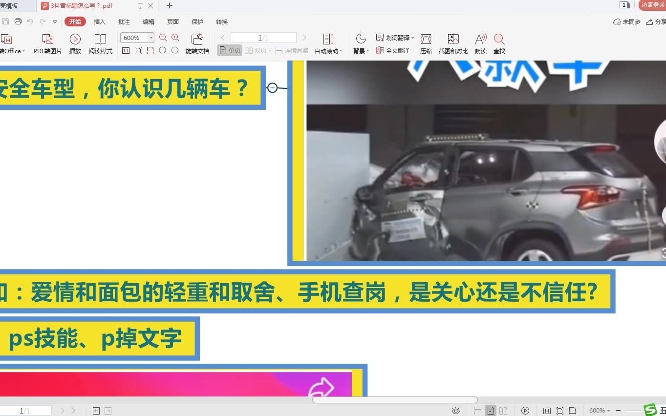Open the 编辑 ribbon tab
Viewport: 666px width, 416px height.
point(149,21)
